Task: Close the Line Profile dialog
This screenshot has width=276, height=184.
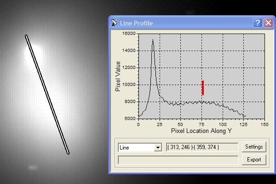Action: click(269, 23)
